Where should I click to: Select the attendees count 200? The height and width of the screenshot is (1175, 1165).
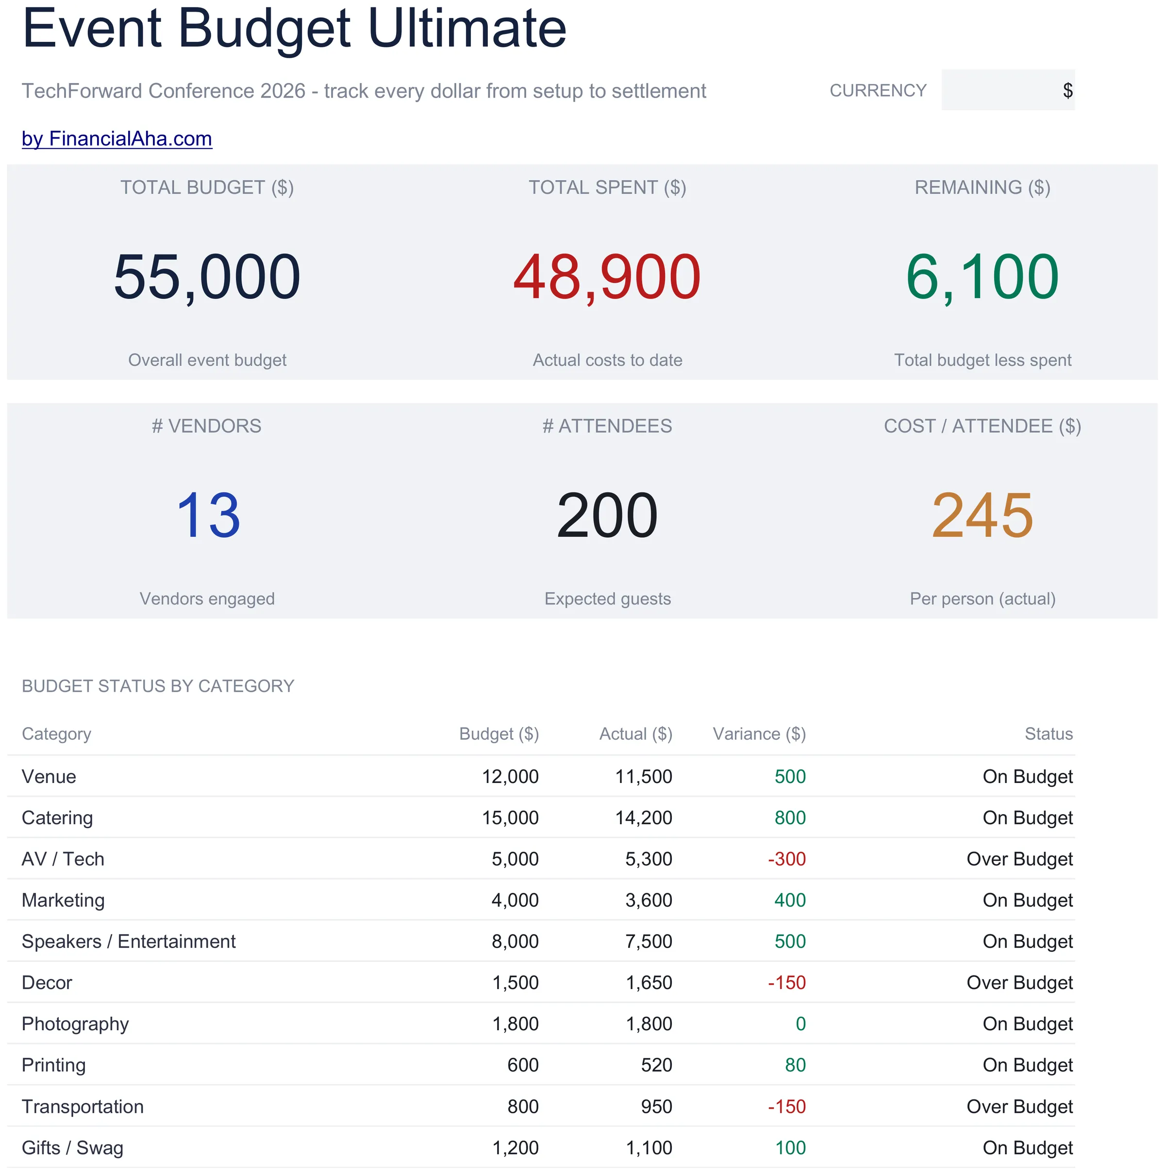[x=607, y=516]
